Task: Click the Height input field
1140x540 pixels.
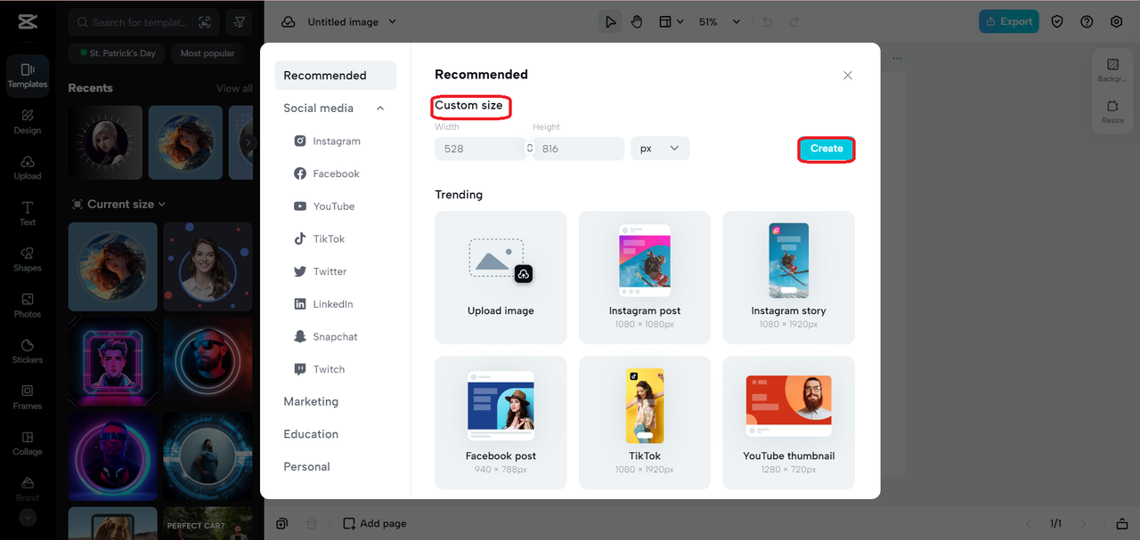Action: [579, 149]
